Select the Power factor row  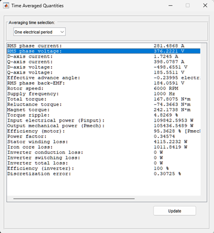tap(104, 136)
